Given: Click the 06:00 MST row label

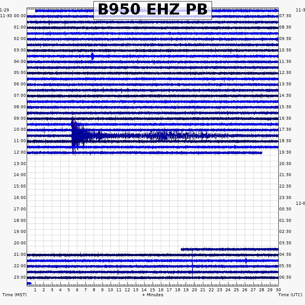Looking at the screenshot, I should [x=20, y=84].
